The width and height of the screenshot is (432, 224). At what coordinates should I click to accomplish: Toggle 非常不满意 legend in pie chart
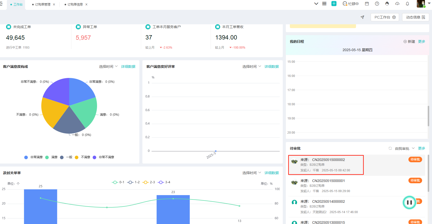[x=103, y=157]
